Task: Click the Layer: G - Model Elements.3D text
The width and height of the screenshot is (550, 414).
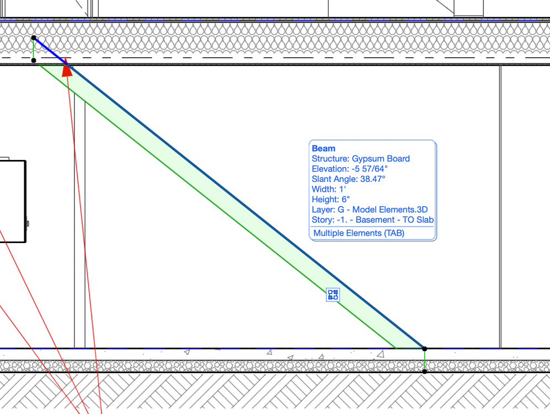Action: (370, 209)
